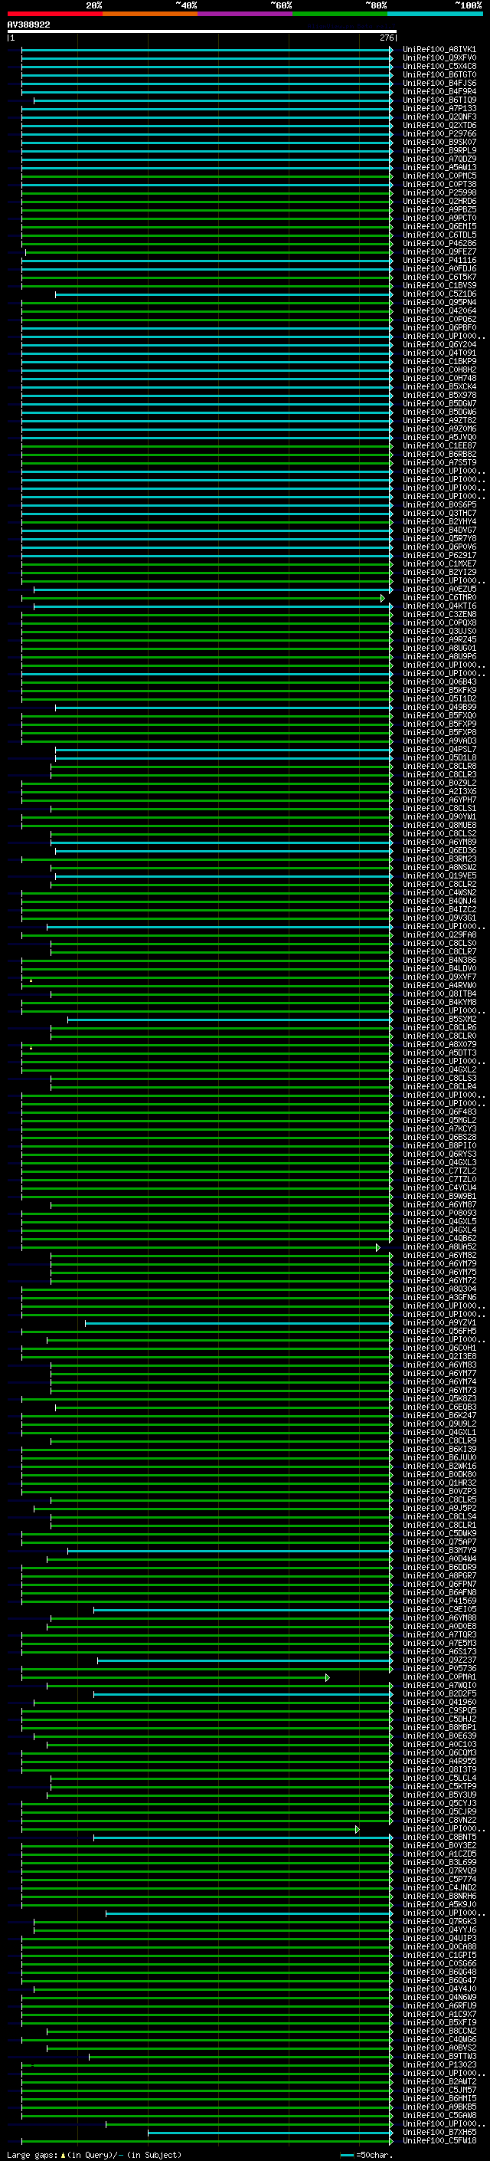Click hit label UniRef100_B3RM23
Image resolution: width=490 pixels, height=2161 pixels.
pyautogui.click(x=439, y=859)
